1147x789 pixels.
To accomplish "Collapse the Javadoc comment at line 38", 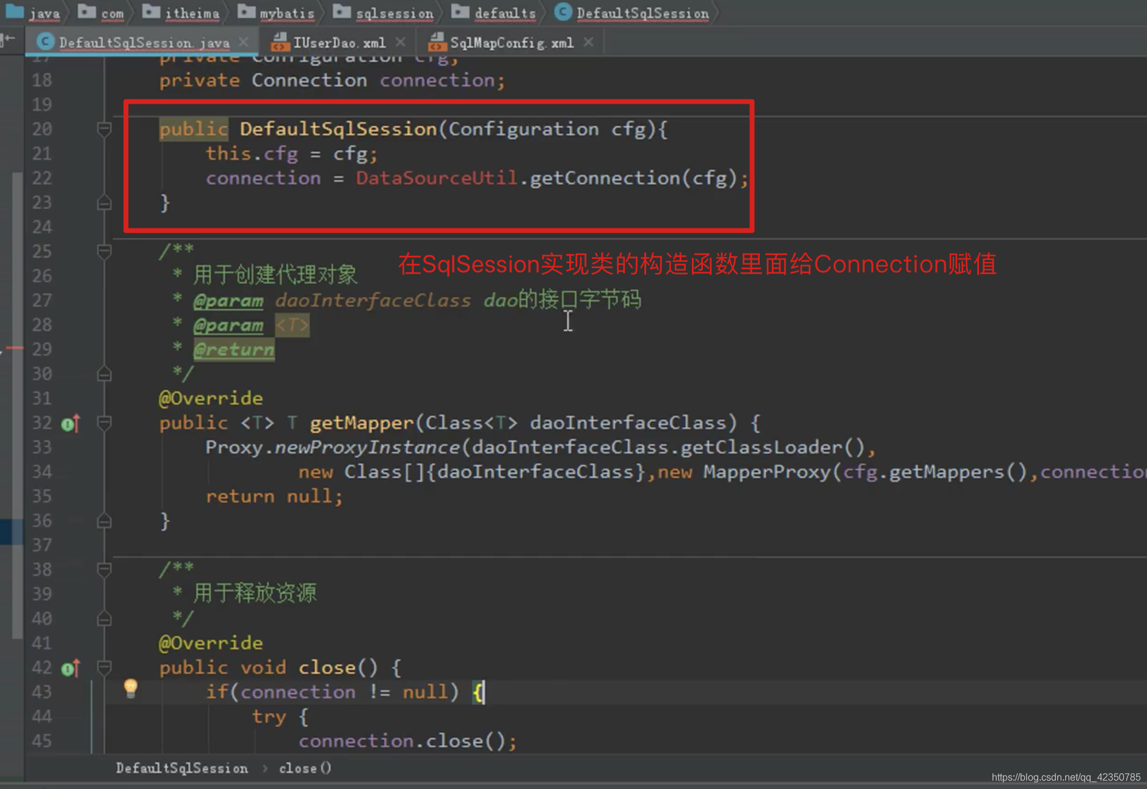I will [104, 569].
